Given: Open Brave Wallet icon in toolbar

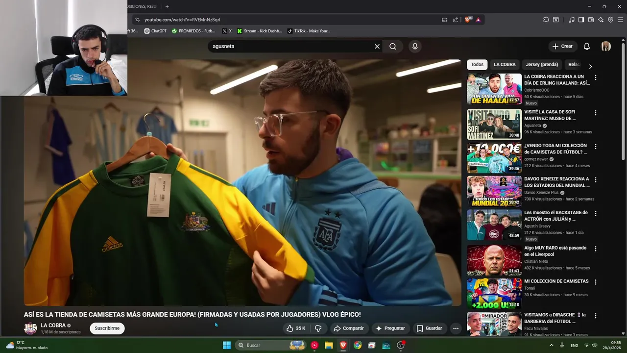Looking at the screenshot, I should 591,20.
